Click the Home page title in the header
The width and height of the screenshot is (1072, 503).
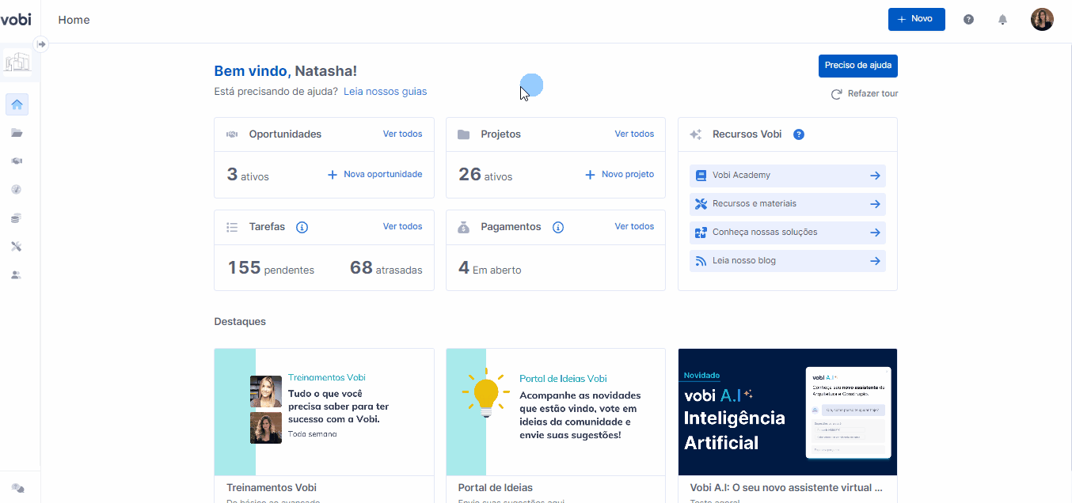point(74,20)
